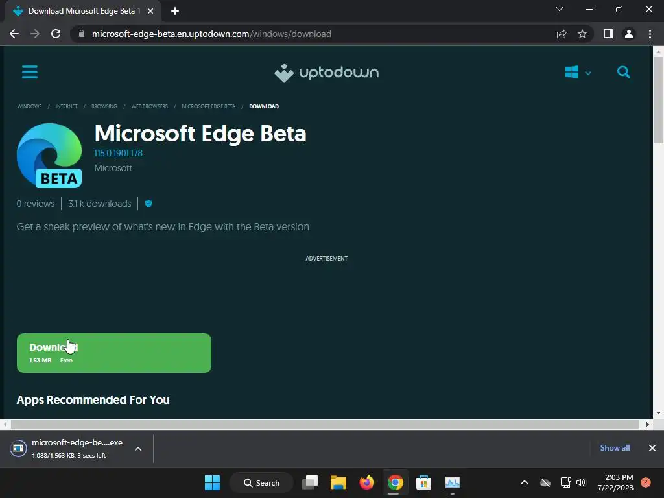Click the taskbar Search box
This screenshot has height=498, width=664.
click(x=262, y=482)
